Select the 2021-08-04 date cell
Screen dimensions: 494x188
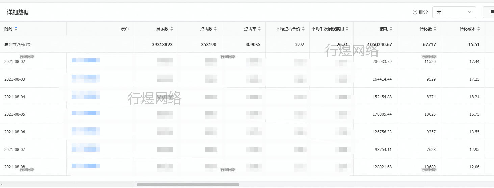[15, 97]
